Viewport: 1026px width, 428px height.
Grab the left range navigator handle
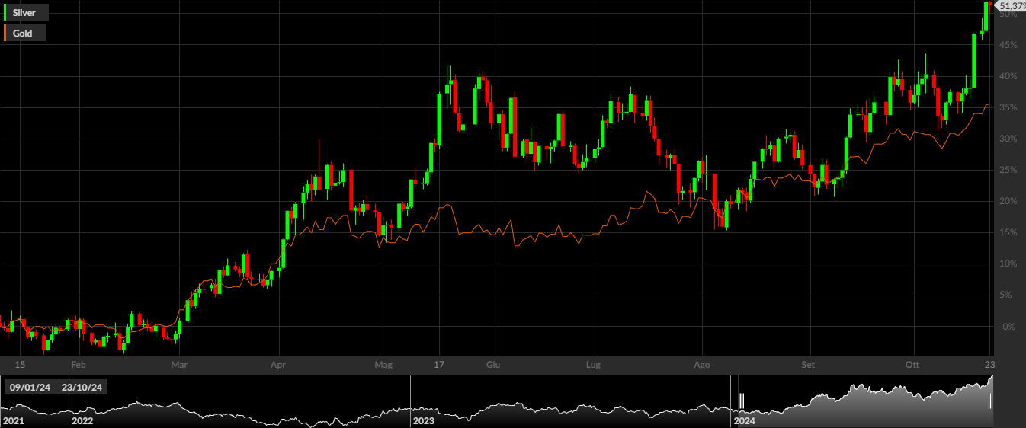[741, 401]
